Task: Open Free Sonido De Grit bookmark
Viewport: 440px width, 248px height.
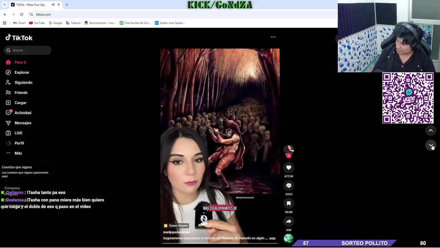Action: coord(135,23)
